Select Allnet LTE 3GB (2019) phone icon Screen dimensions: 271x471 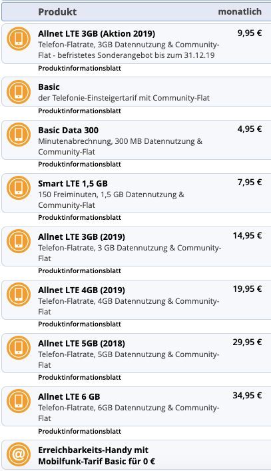click(19, 241)
